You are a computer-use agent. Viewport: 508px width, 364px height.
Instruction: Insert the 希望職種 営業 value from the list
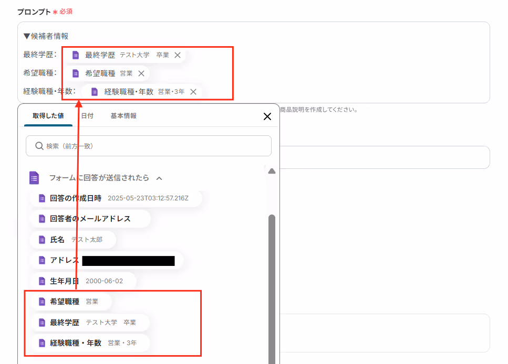(71, 302)
